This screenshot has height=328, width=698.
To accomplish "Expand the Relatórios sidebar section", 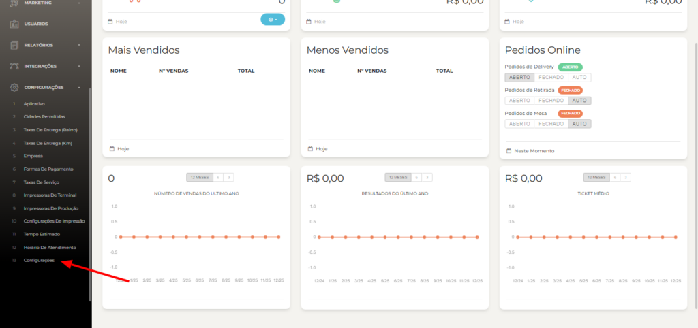I will (x=80, y=45).
